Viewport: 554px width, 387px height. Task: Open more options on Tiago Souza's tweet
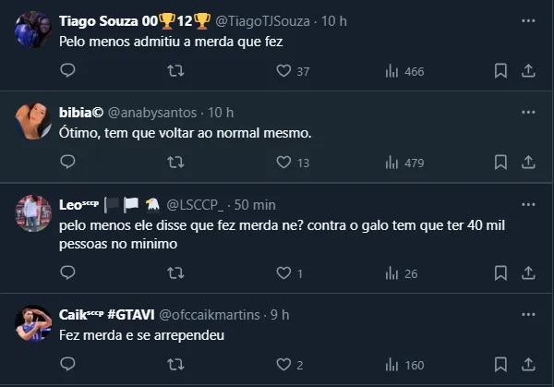(528, 19)
